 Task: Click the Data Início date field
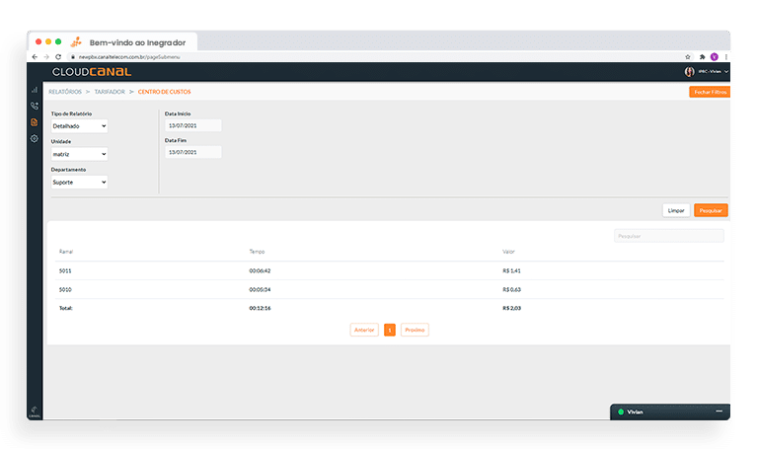pos(193,125)
